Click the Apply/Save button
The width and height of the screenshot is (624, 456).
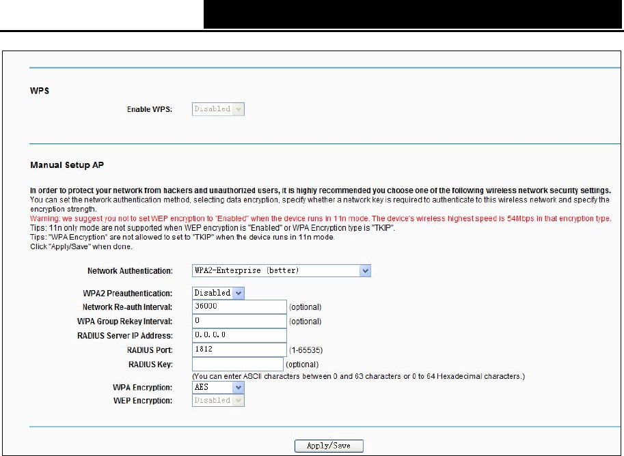click(329, 446)
